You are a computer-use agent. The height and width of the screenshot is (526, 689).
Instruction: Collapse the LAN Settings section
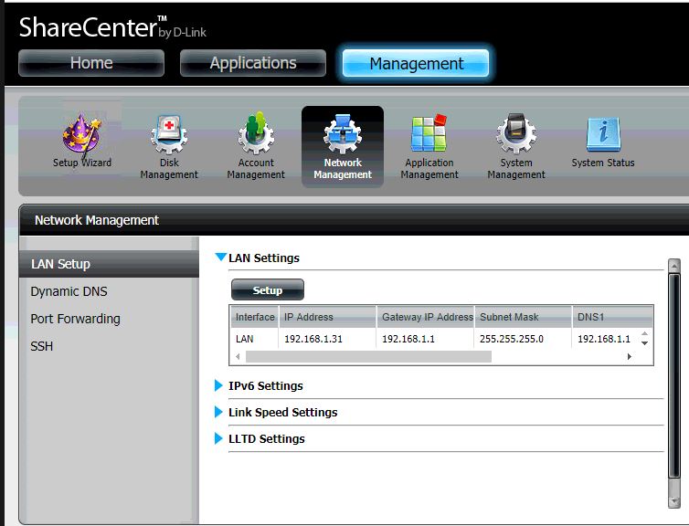pyautogui.click(x=220, y=258)
